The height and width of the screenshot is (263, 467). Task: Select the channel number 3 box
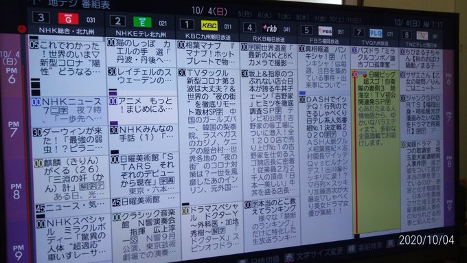coord(41,17)
